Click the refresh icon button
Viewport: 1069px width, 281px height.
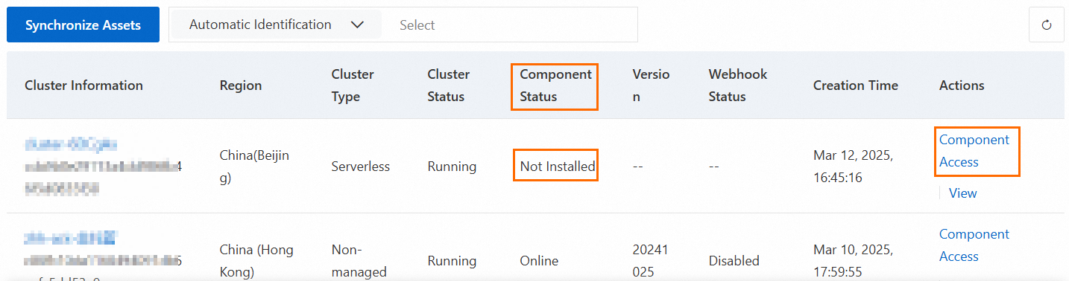pyautogui.click(x=1046, y=25)
